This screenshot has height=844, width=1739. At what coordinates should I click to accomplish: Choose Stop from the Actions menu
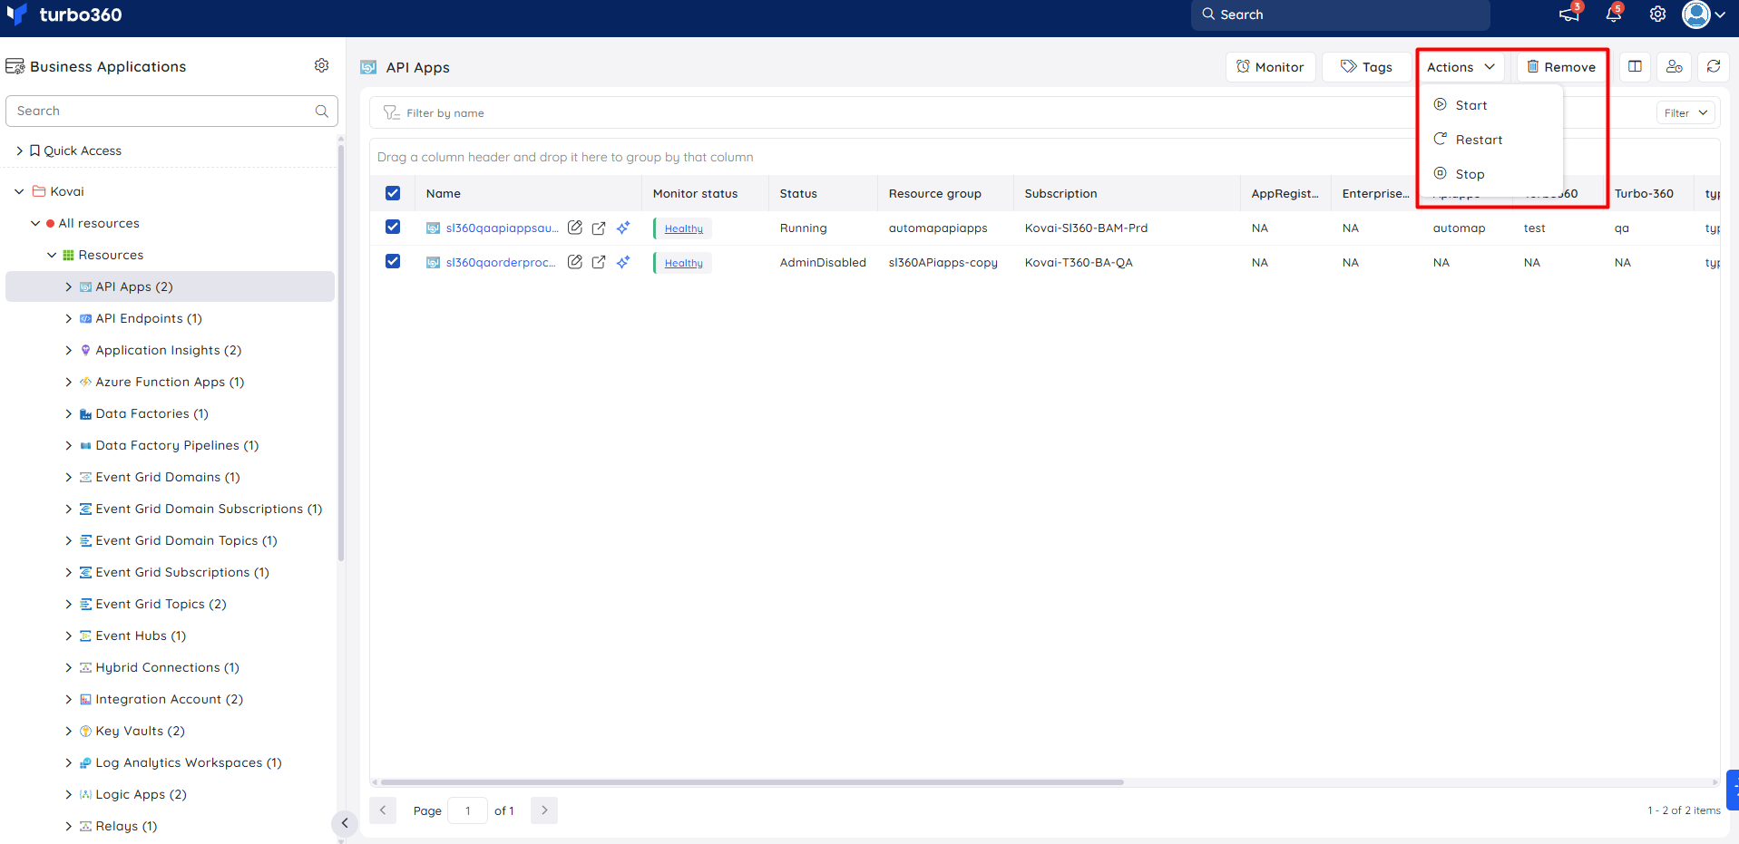click(1491, 174)
